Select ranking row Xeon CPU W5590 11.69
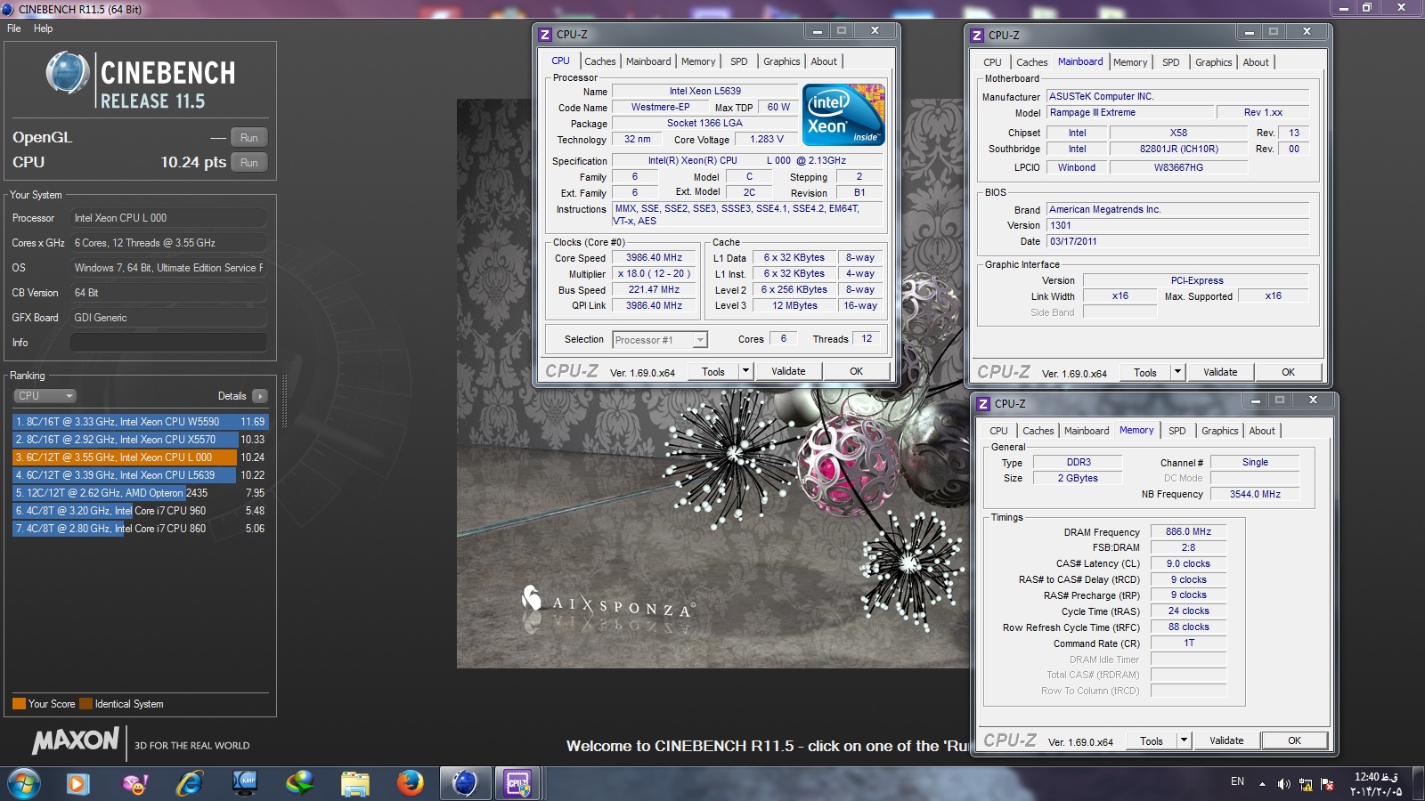Image resolution: width=1425 pixels, height=801 pixels. coord(140,422)
